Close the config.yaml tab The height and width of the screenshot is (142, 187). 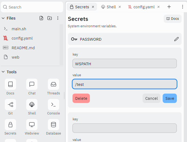pyautogui.click(x=158, y=7)
